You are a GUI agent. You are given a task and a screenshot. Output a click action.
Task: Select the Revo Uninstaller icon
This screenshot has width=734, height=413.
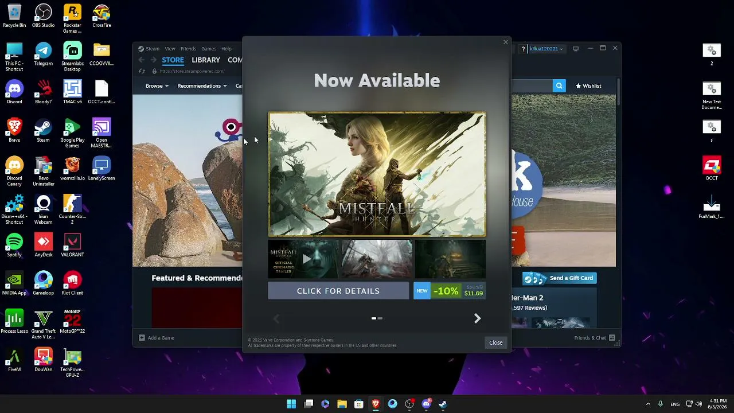44,172
